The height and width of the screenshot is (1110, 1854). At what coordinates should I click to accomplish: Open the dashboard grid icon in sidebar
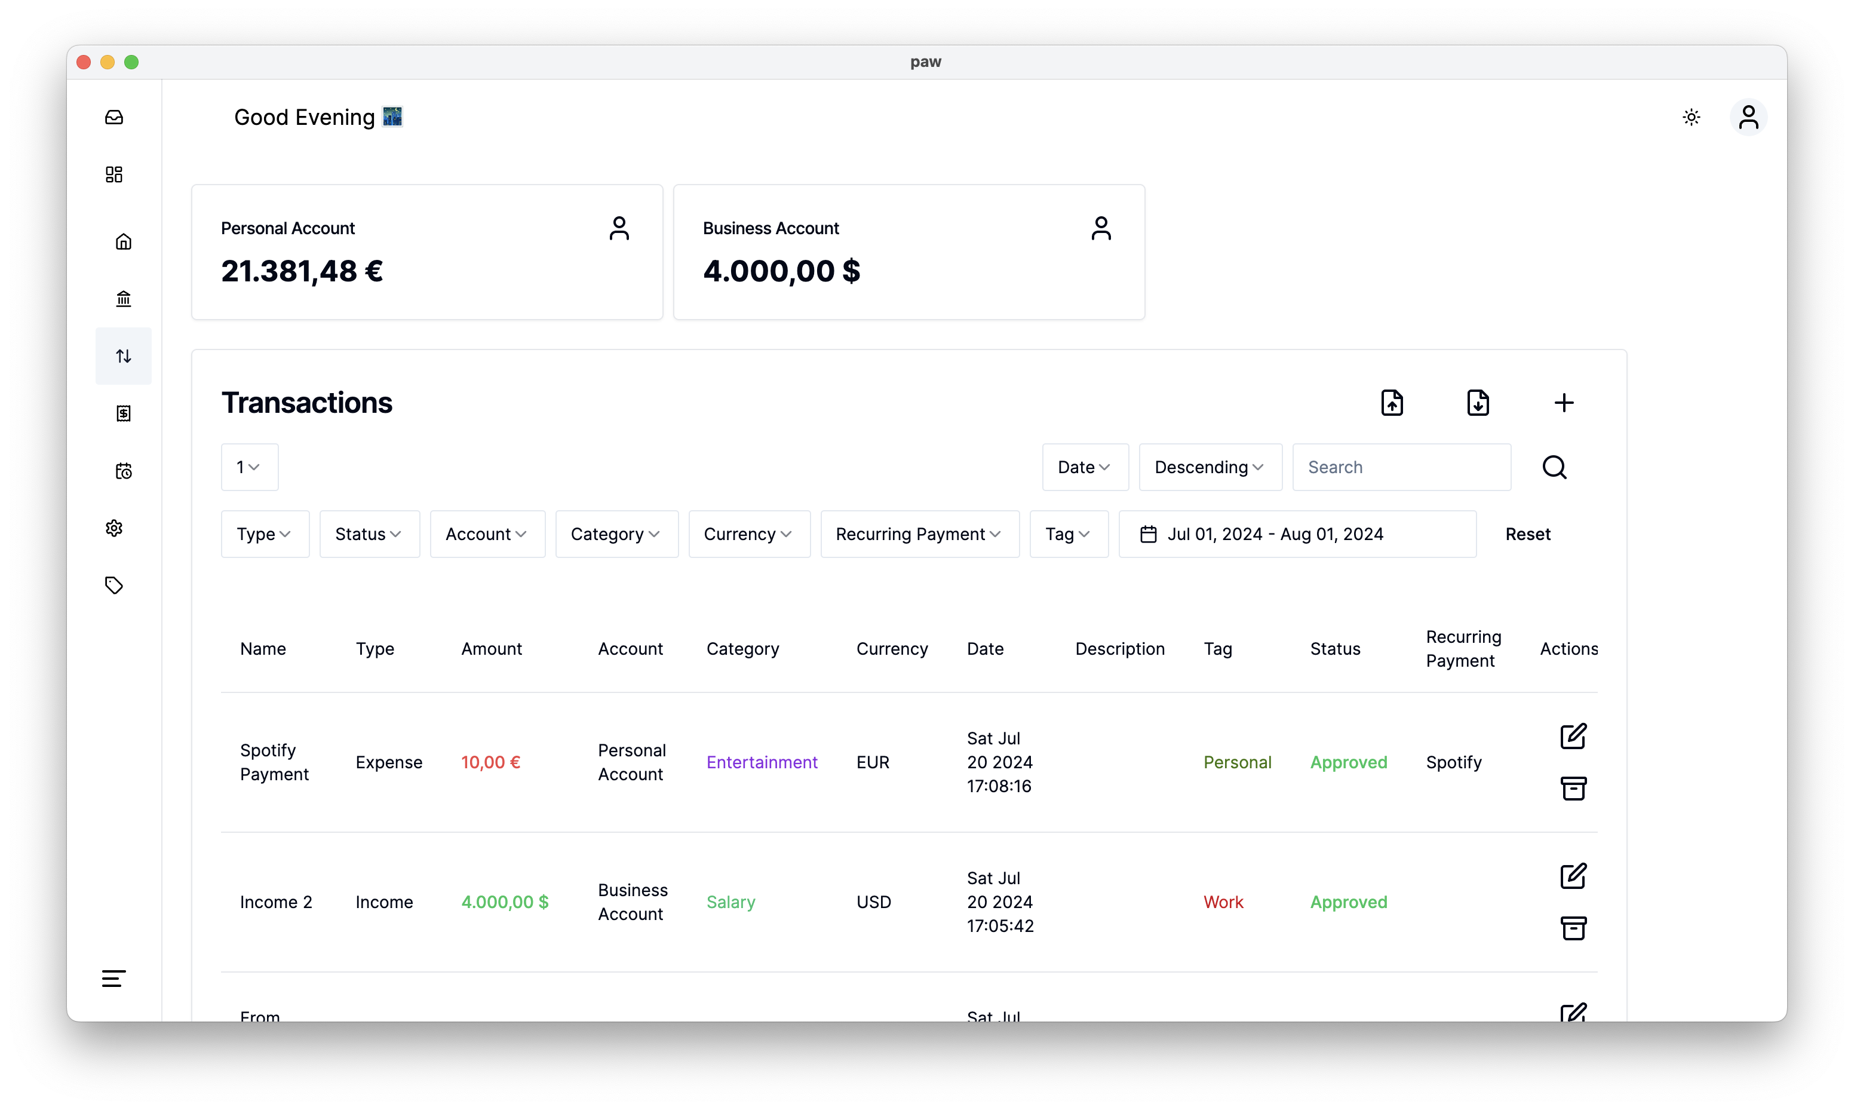pos(113,174)
